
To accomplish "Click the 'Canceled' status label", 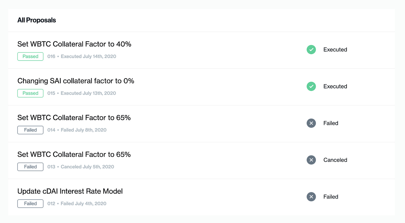I will [x=335, y=160].
